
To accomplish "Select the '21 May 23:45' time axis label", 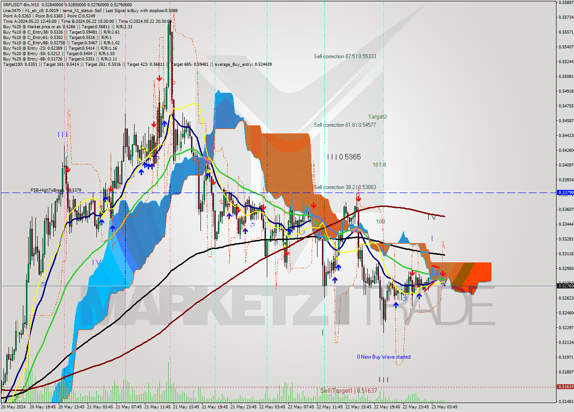I will coord(244,407).
